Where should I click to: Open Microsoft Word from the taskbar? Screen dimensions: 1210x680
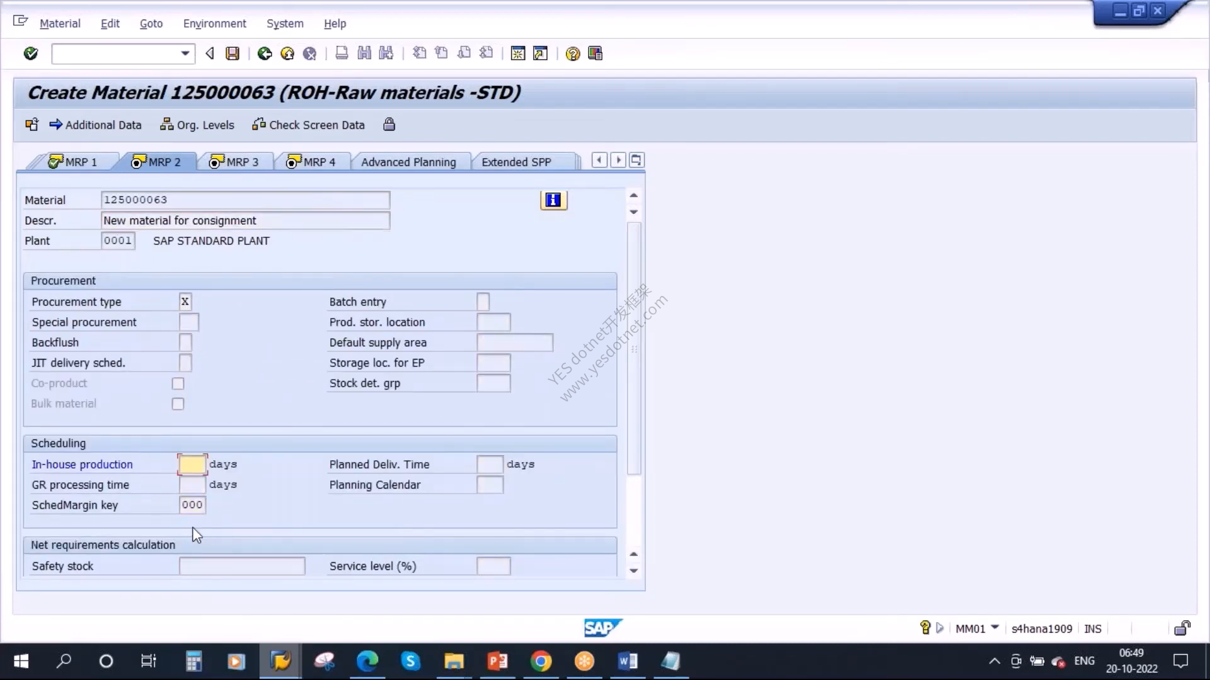tap(628, 661)
